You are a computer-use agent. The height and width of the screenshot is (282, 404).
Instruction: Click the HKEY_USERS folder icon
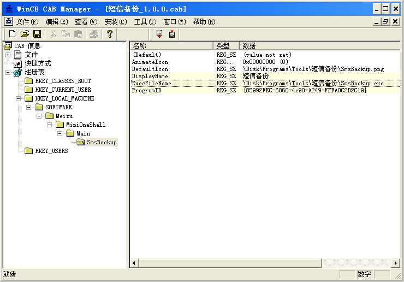[28, 151]
